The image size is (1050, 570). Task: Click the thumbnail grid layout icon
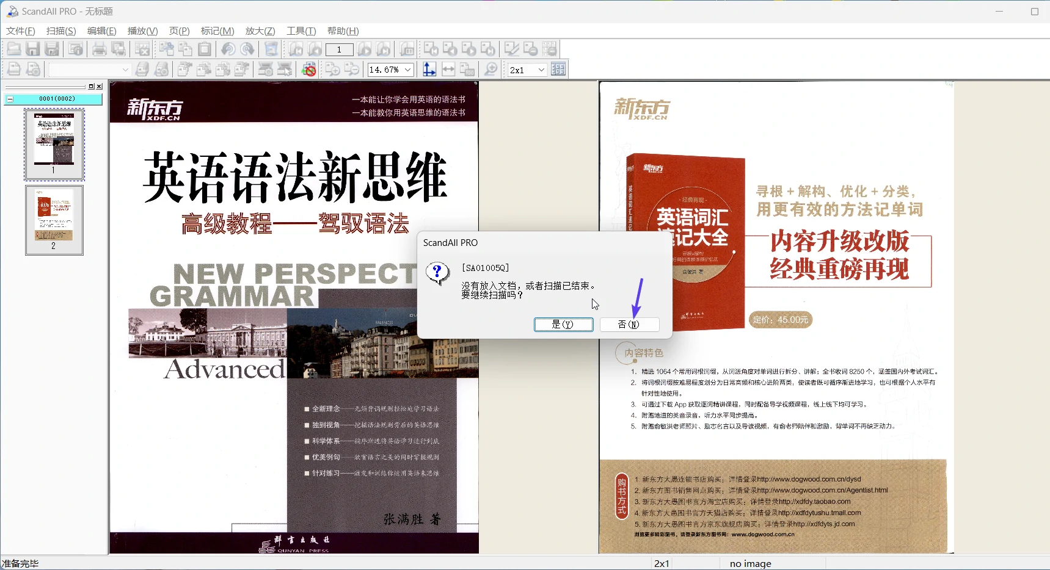[x=558, y=70]
